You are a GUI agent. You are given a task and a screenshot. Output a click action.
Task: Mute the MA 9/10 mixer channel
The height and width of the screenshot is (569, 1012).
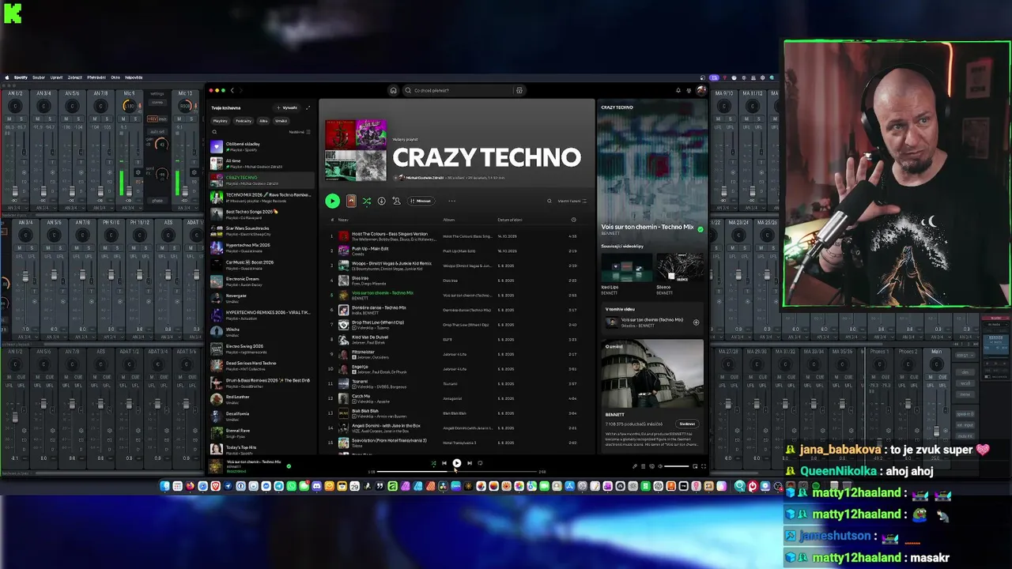click(718, 119)
